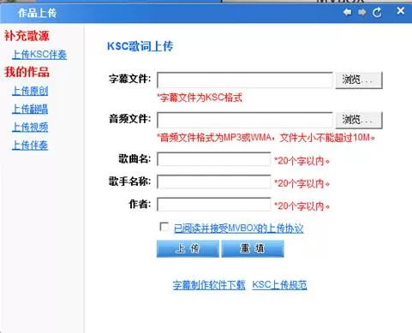Screen dimensions: 412x333
Task: Open the 上传视频 link
Action: tap(30, 128)
